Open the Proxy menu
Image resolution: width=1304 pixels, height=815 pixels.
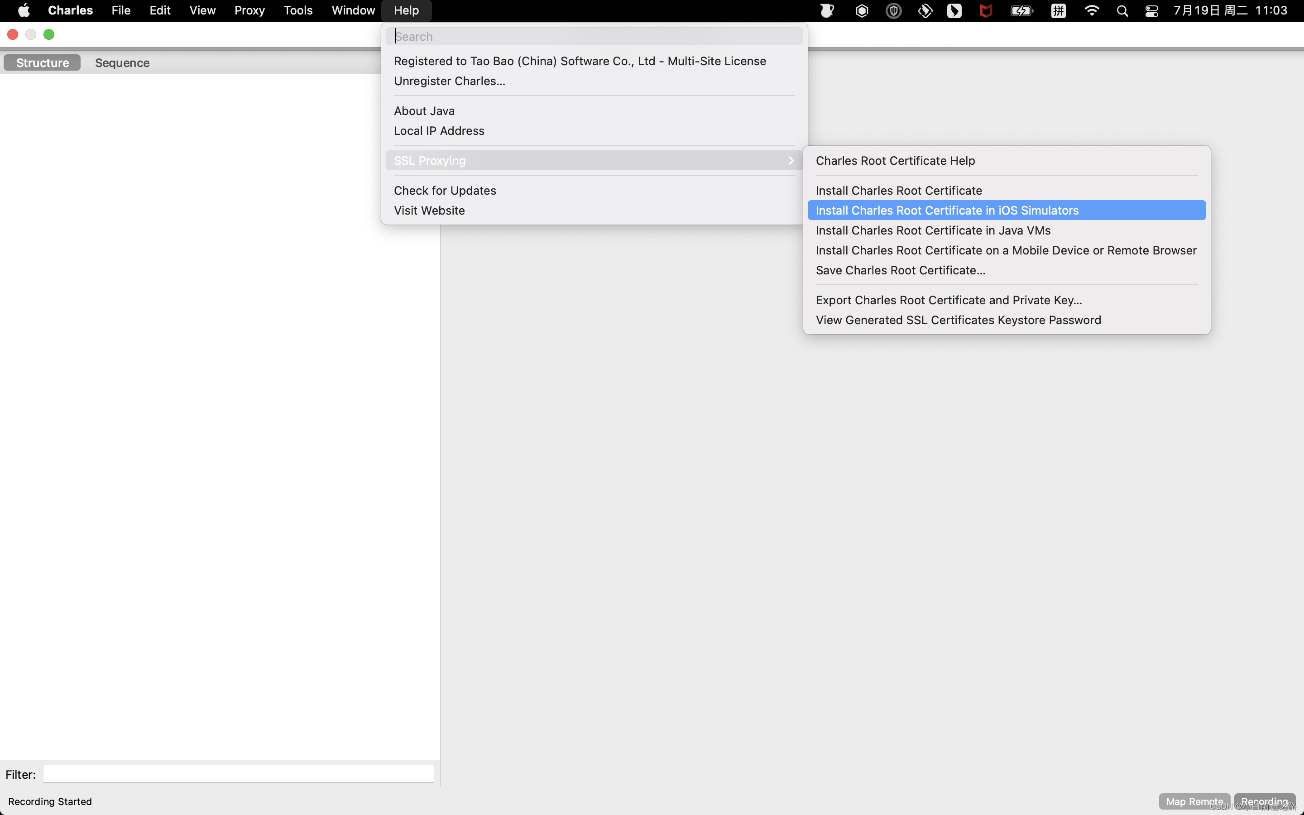click(249, 10)
